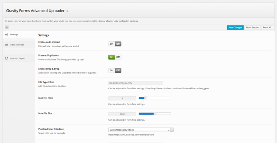
Task: Open the Import / Export tab
Action: coord(19,58)
